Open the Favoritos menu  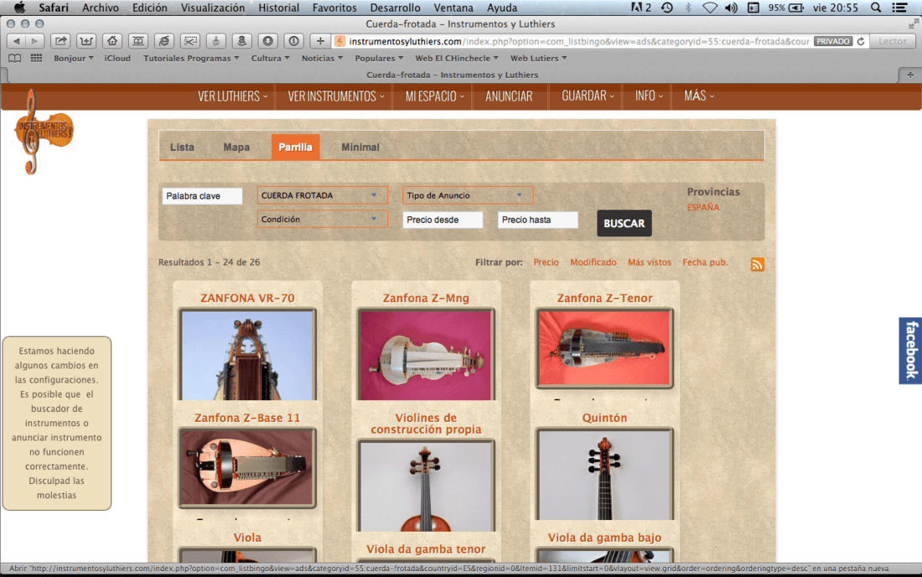click(334, 8)
